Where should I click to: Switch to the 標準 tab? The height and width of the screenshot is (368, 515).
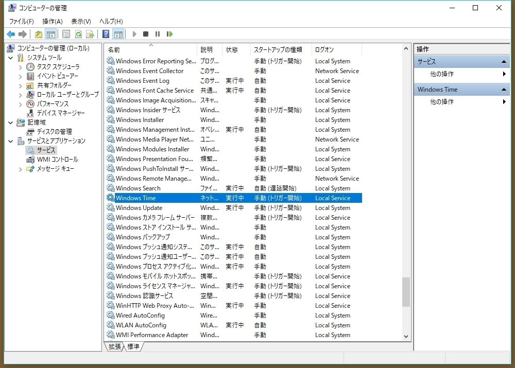click(133, 347)
